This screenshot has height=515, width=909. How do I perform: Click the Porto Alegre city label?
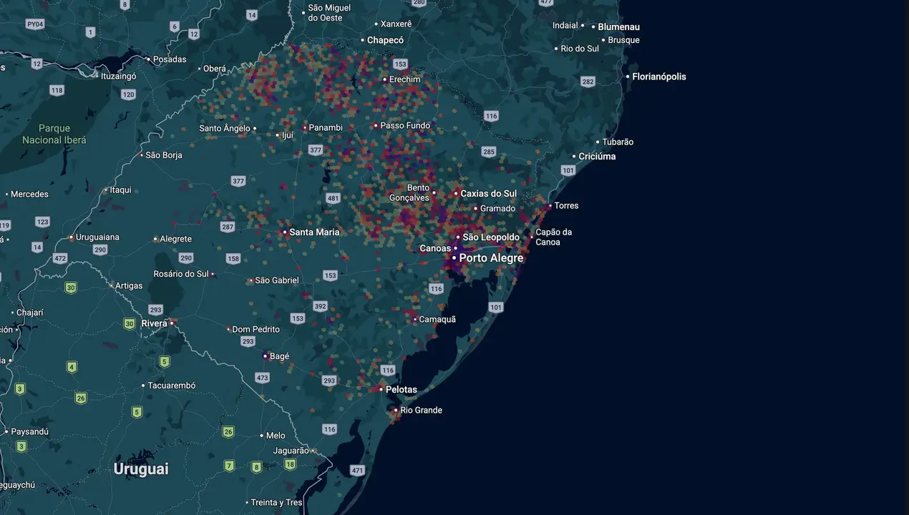click(491, 257)
